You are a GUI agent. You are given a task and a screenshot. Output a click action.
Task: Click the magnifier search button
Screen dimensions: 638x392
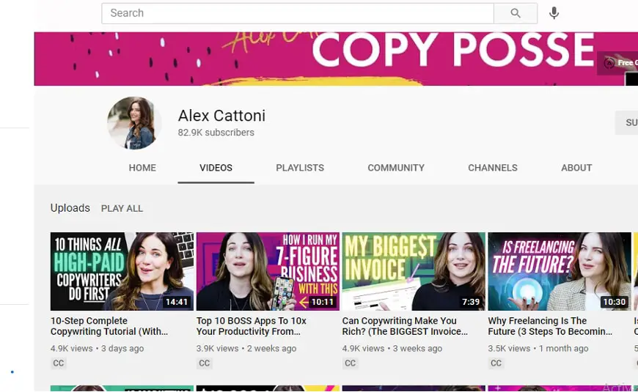[515, 13]
